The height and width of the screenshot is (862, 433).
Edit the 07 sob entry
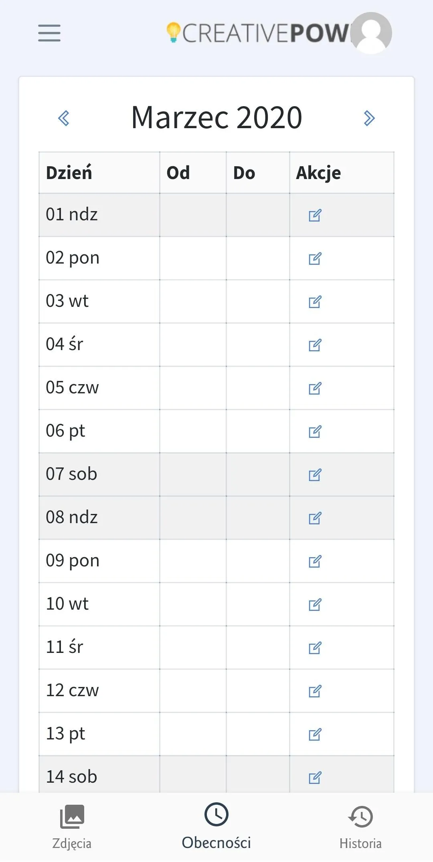tap(315, 475)
